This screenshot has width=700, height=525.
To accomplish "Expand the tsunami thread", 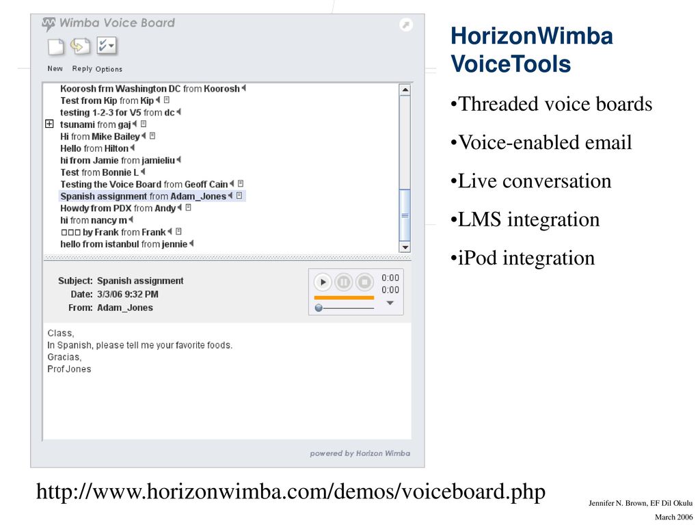I will coord(49,124).
